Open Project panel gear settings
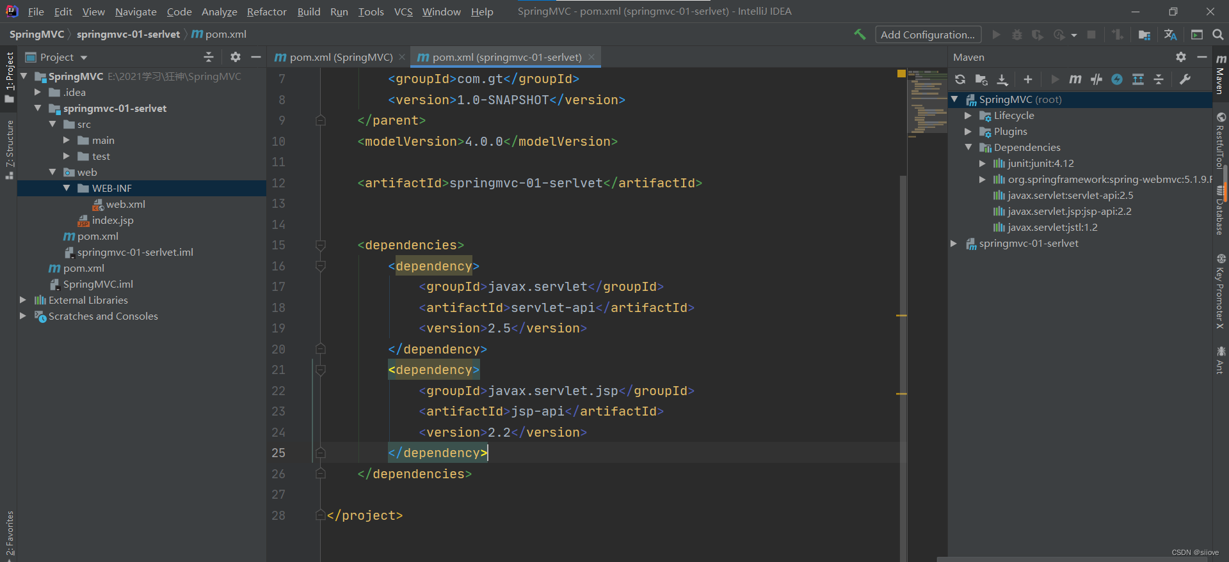This screenshot has width=1229, height=562. point(236,57)
